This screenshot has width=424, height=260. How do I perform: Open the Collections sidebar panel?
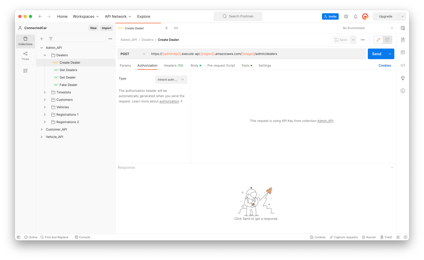[x=25, y=41]
